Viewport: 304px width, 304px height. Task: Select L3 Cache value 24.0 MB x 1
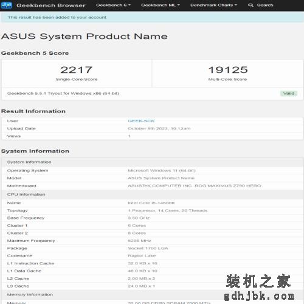coord(141,286)
